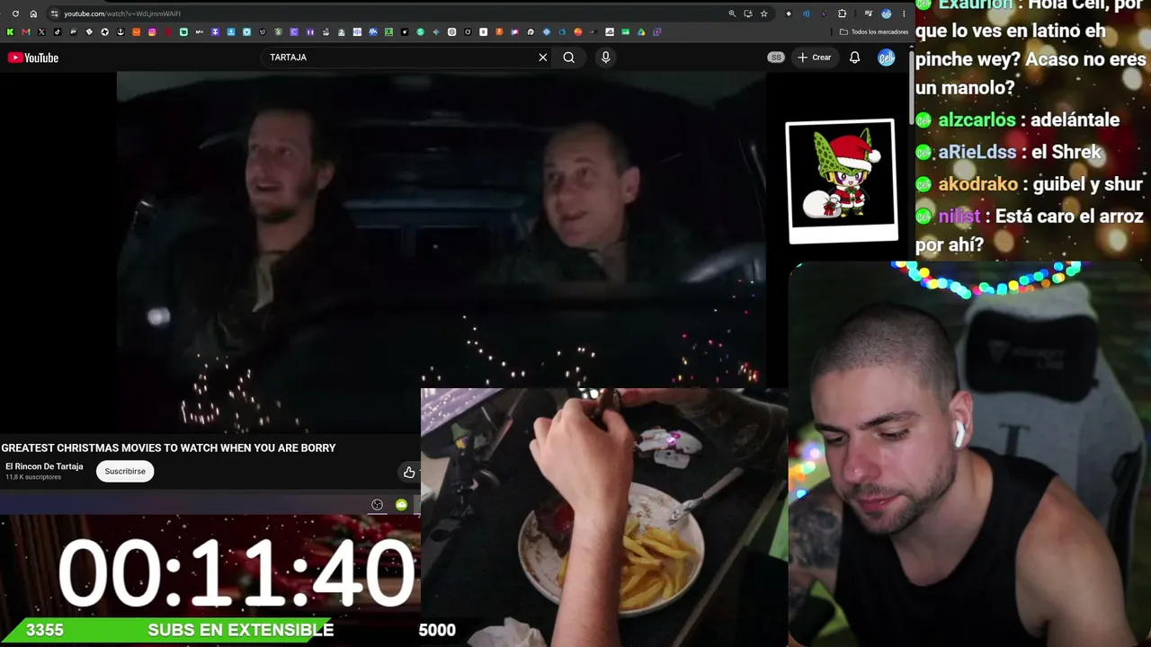Open the media controls toolbar button
This screenshot has height=647, width=1151.
[x=868, y=13]
